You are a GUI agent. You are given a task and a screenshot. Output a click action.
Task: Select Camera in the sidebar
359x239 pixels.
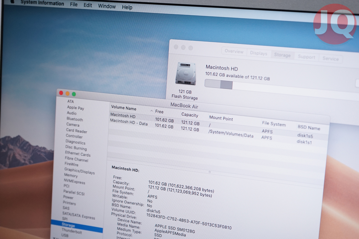click(73, 125)
